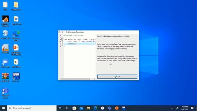Collapse the main function fold marker
Viewport: 197px width, 111px height.
coord(62,39)
